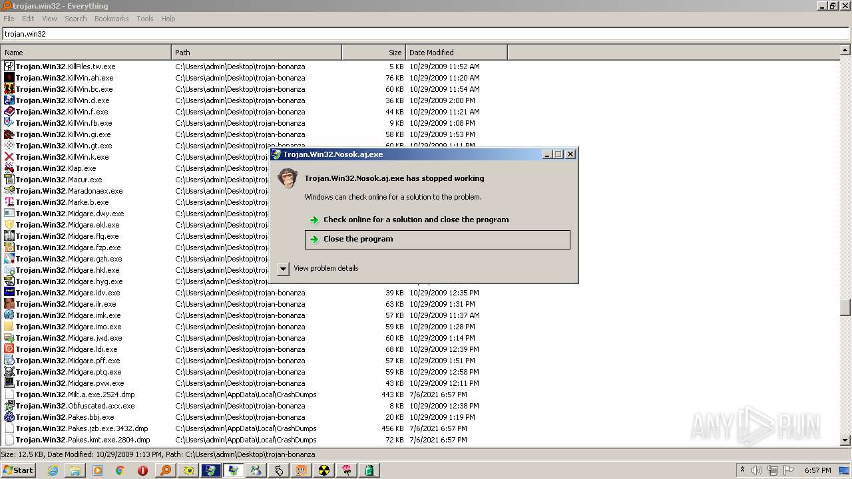Click the Trojan.Win32.Marke.b.exe T icon
The width and height of the screenshot is (852, 479).
(9, 202)
